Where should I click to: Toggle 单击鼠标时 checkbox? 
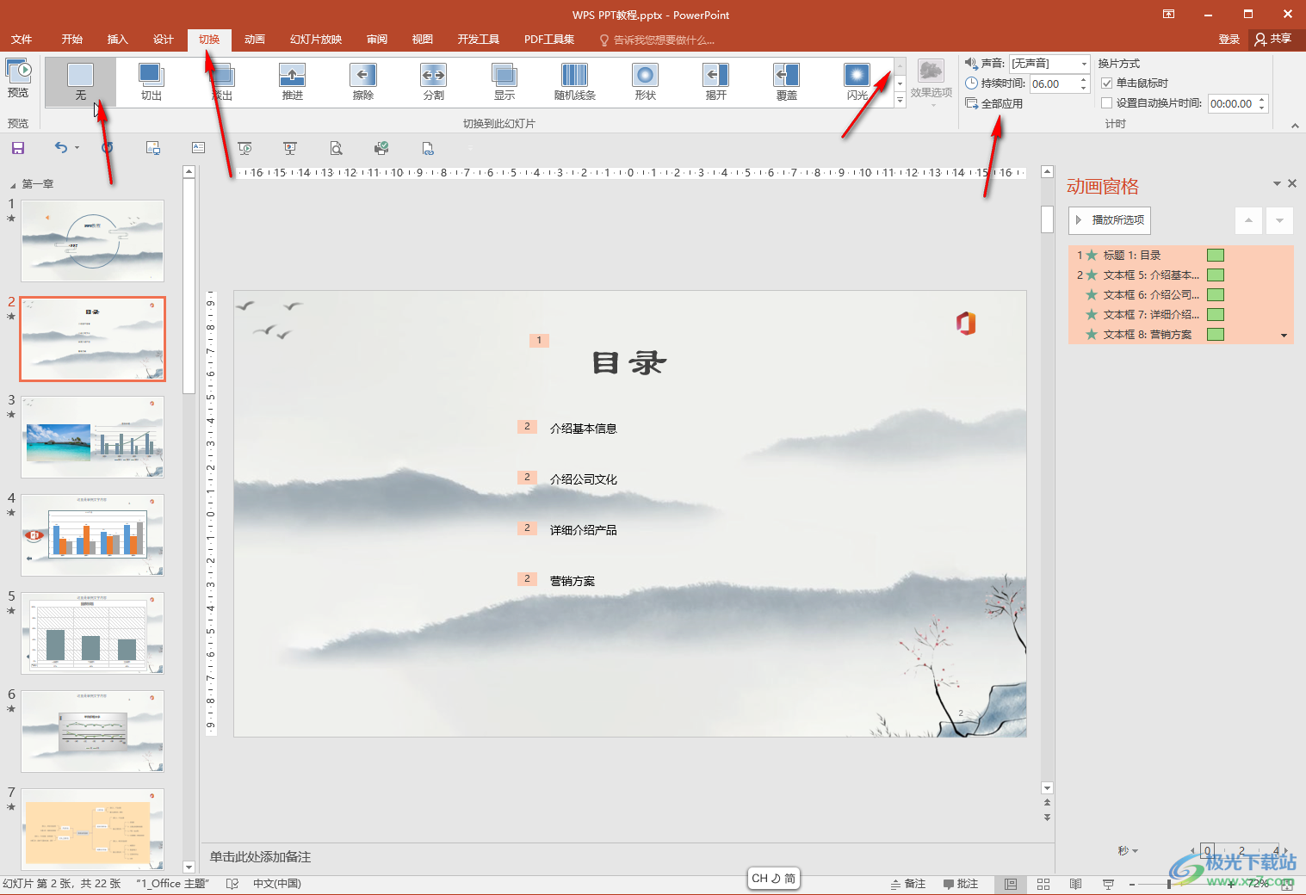1107,83
